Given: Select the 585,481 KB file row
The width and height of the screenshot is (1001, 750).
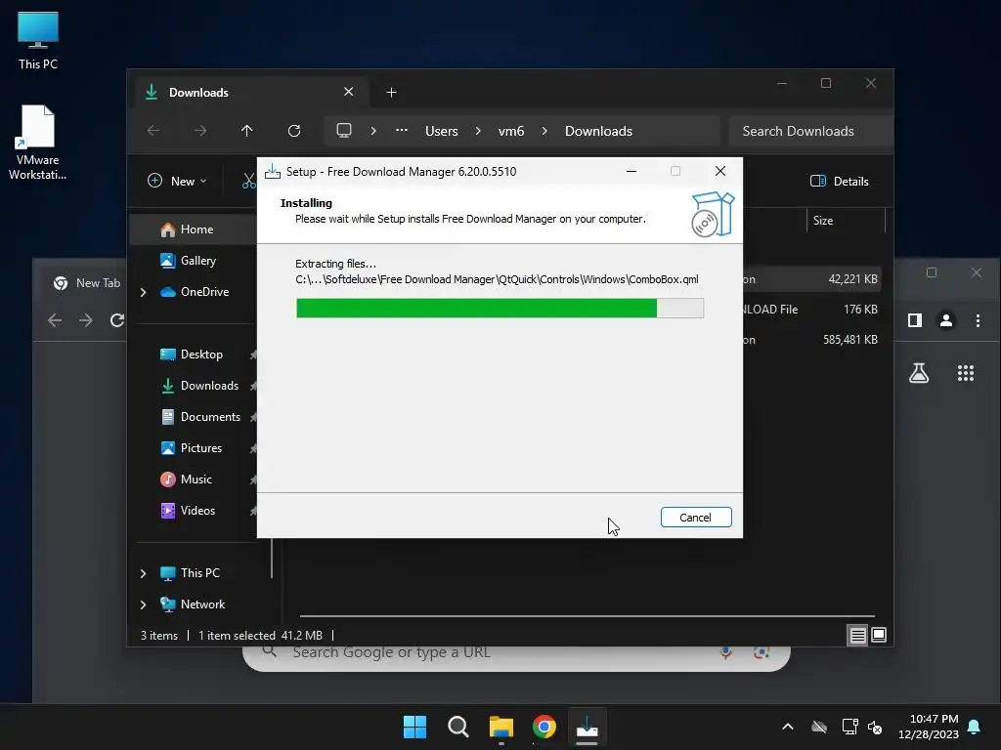Looking at the screenshot, I should pos(812,340).
